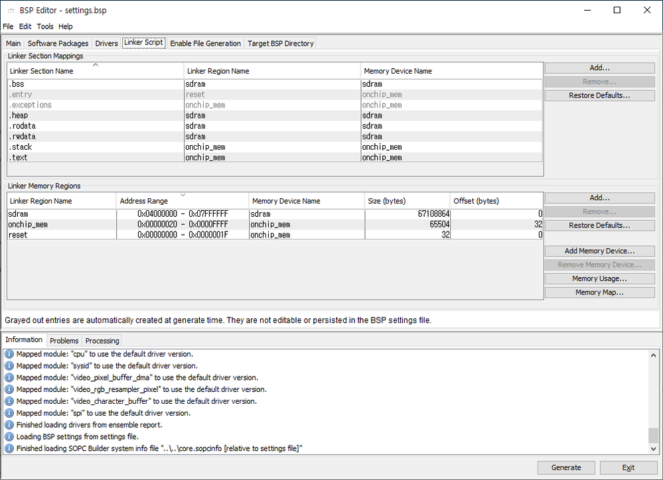Click Memory Device Name header in mappings
663x480 pixels.
pos(451,71)
